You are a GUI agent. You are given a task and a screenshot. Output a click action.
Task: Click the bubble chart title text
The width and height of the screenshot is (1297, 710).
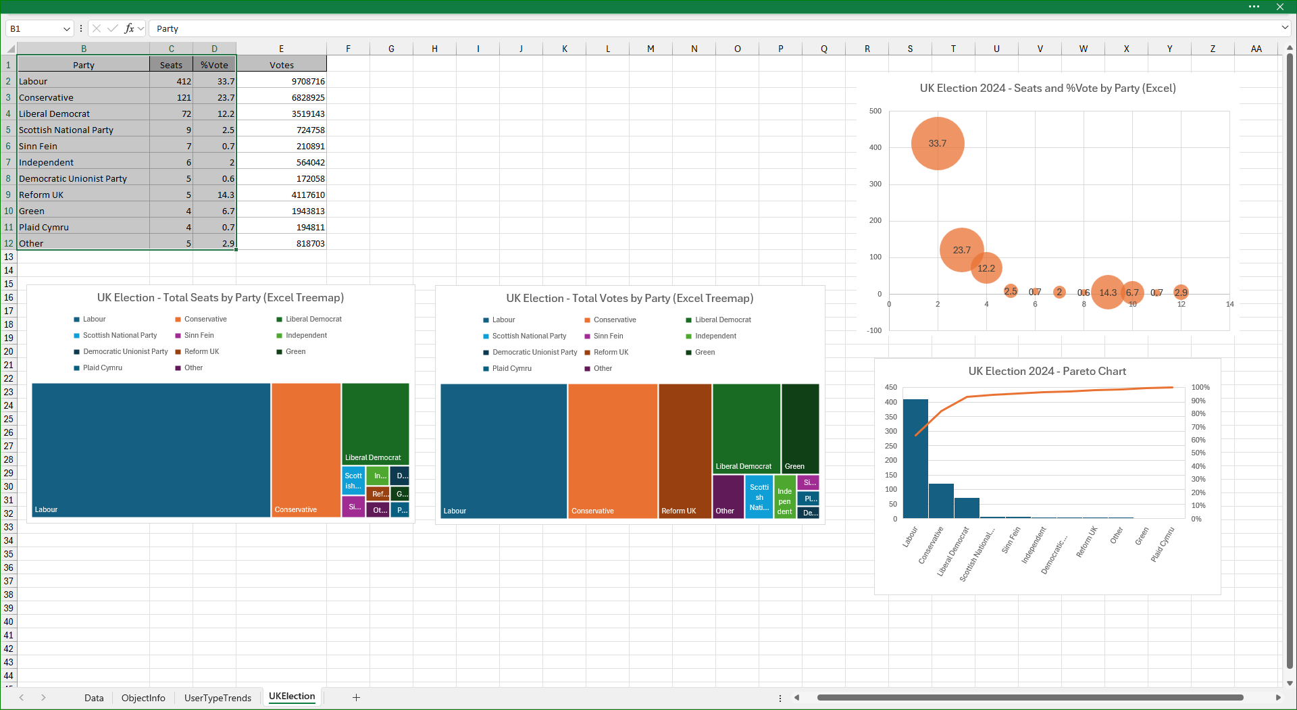[1048, 88]
